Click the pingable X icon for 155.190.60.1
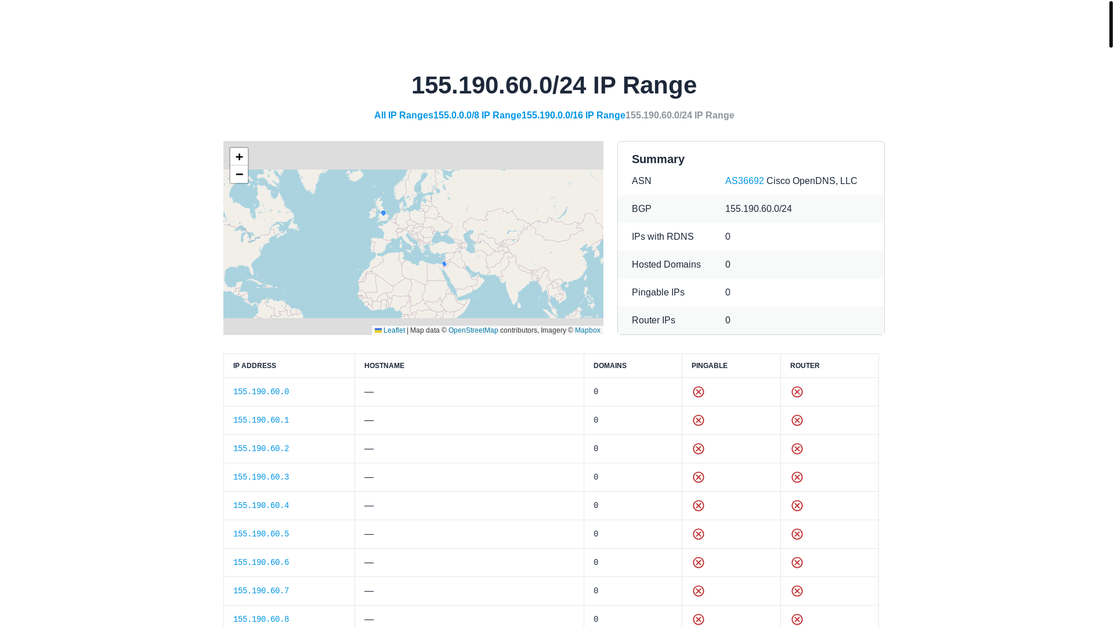Image resolution: width=1114 pixels, height=627 pixels. tap(699, 420)
